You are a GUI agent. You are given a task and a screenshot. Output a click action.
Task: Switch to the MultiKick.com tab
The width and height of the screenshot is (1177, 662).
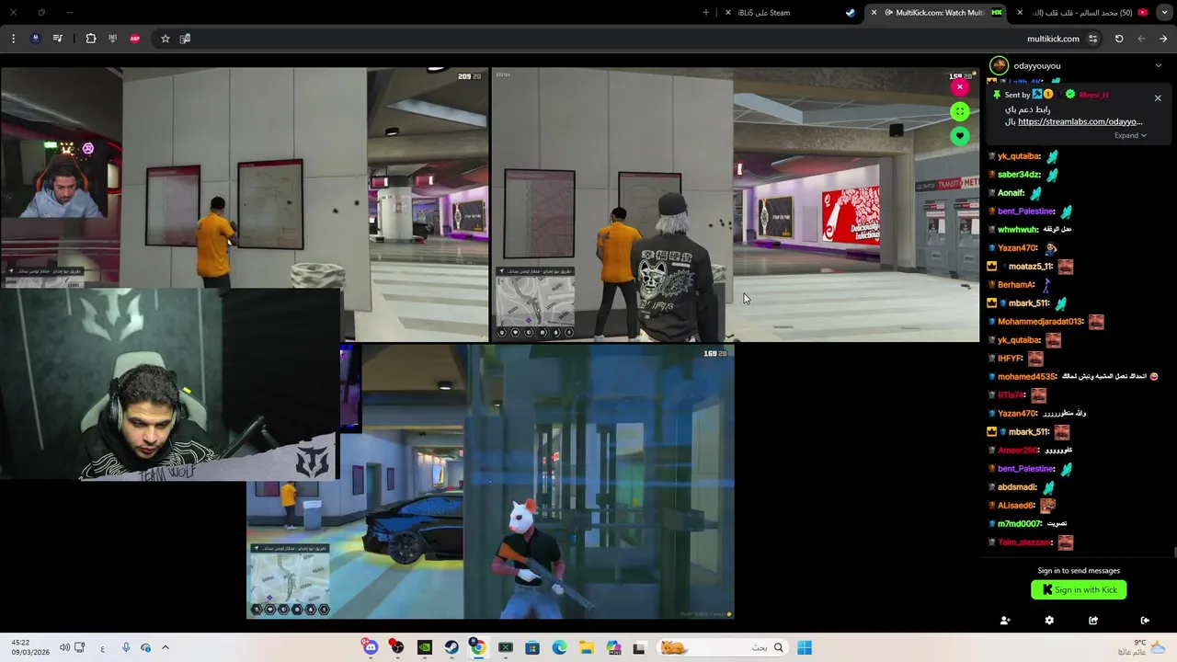[938, 13]
